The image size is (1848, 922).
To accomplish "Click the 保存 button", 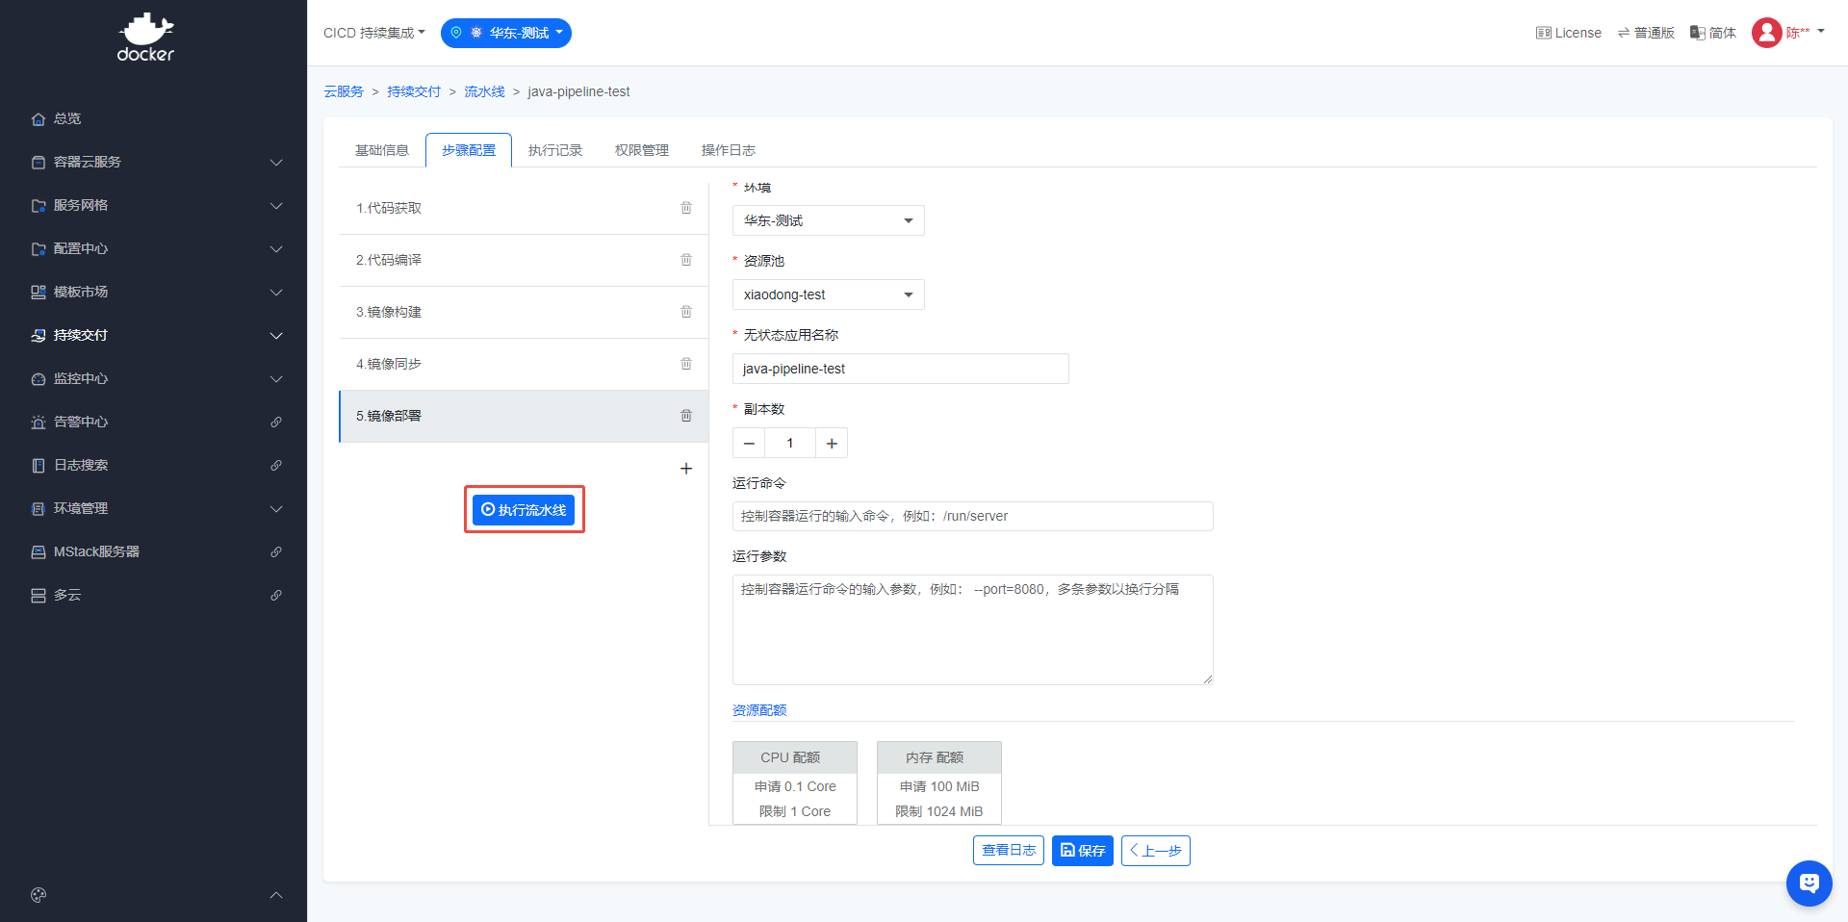I will 1082,851.
